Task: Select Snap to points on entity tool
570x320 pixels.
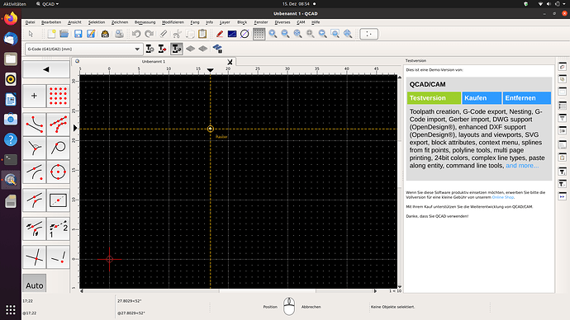Action: (58, 124)
